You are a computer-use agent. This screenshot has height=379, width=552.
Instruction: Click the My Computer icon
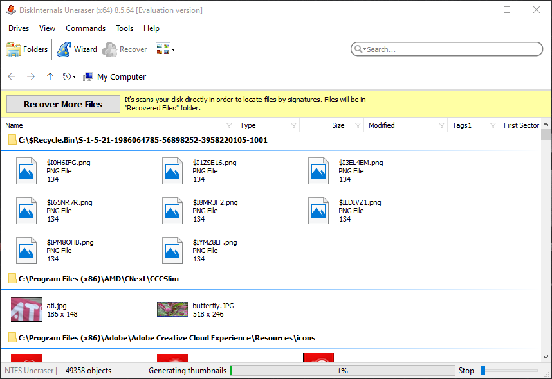click(88, 76)
